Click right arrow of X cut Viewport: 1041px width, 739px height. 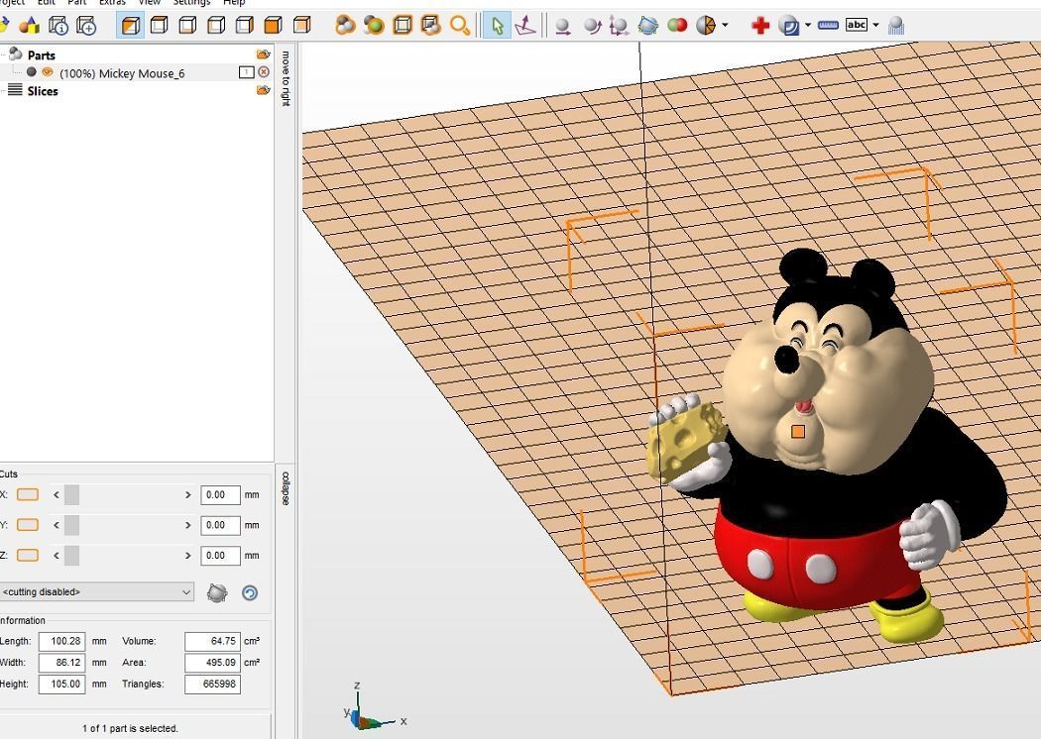coord(188,494)
